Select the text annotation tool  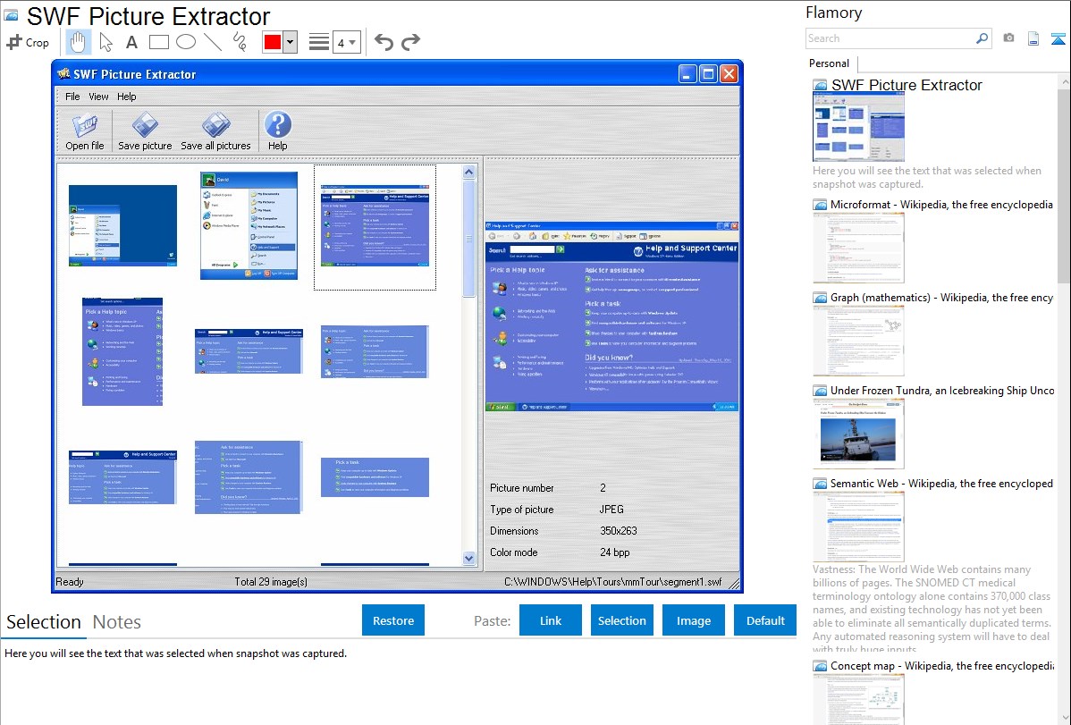tap(131, 42)
